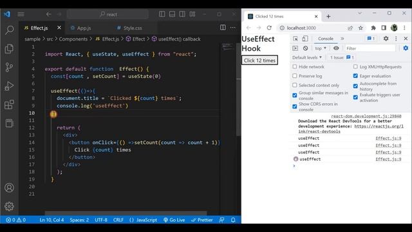Open the Run and Debug view

9,86
